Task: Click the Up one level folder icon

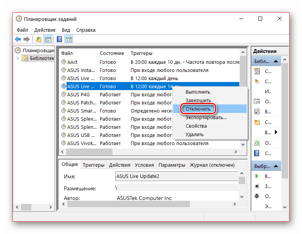Action: pyautogui.click(x=39, y=39)
